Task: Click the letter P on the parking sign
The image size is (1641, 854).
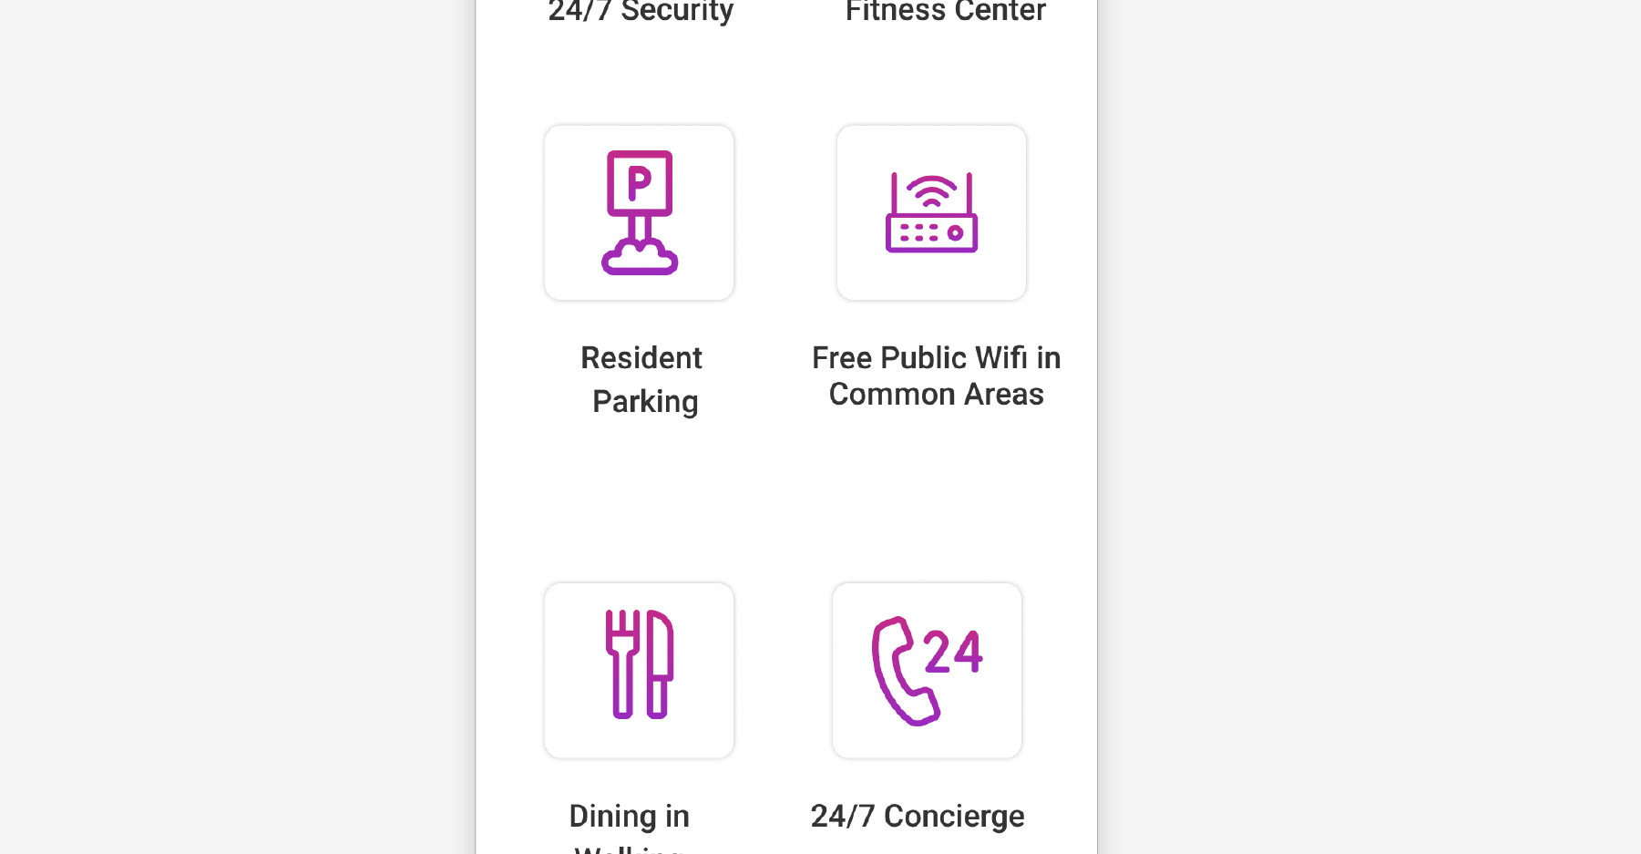Action: (x=640, y=182)
